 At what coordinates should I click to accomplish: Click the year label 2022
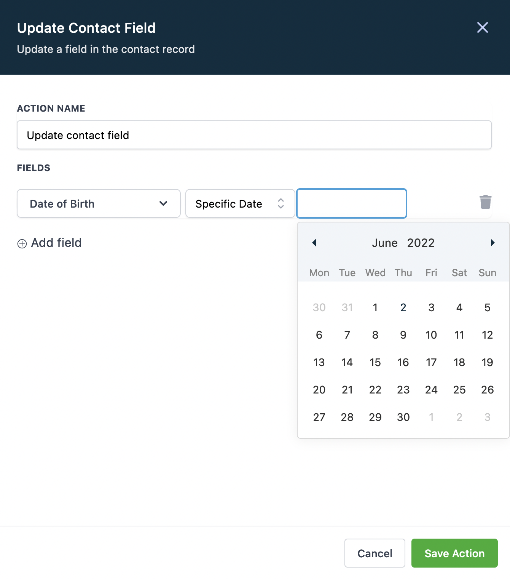click(x=421, y=243)
